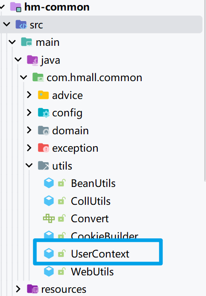Click the java folder icon
The image size is (206, 296).
[x=32, y=60]
